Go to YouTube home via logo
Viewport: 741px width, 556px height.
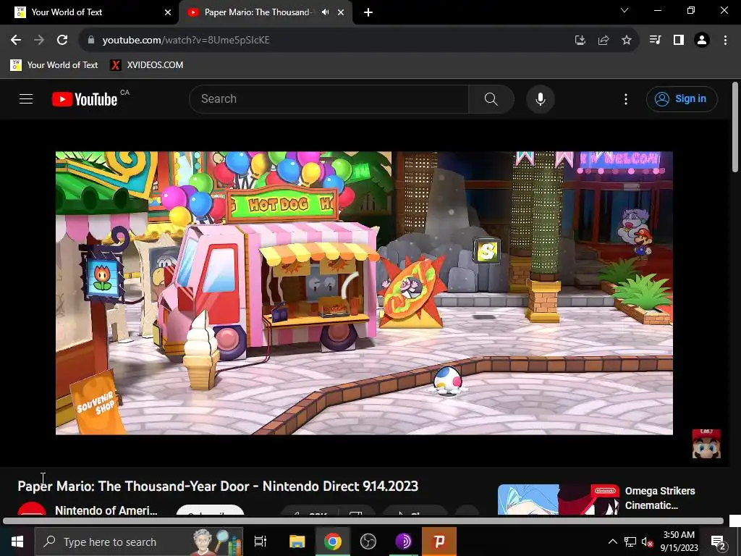[85, 99]
